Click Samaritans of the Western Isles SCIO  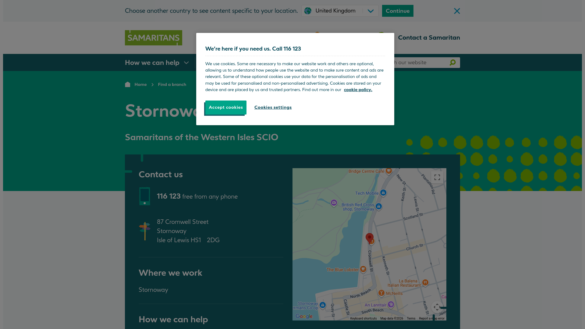click(201, 137)
